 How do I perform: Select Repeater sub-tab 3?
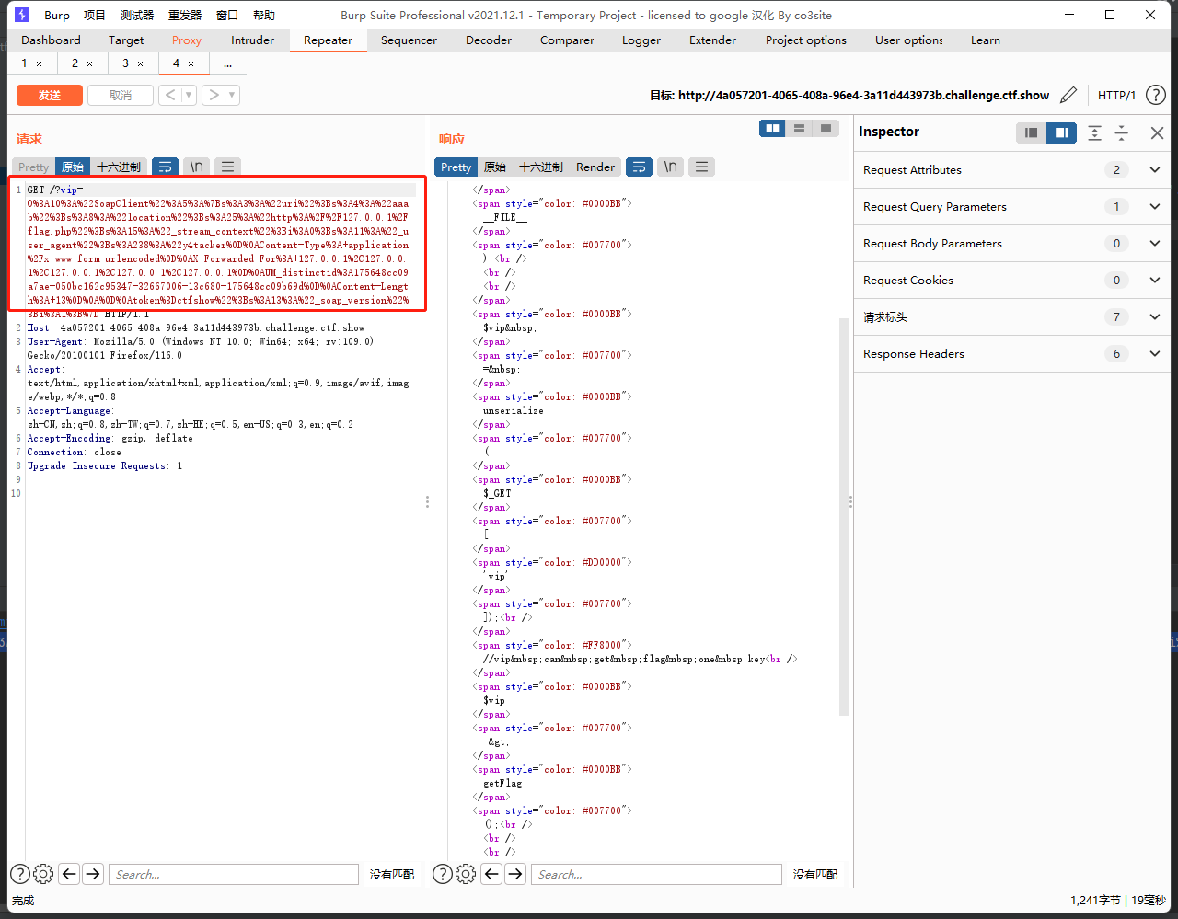coord(126,63)
